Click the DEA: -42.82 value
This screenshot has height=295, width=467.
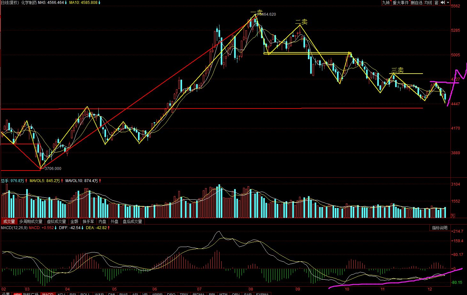pyautogui.click(x=96, y=228)
